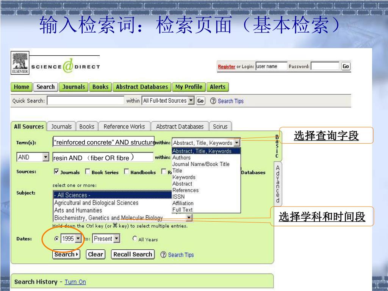Select All Sciences in subject list
The image size is (388, 291).
coord(113,195)
